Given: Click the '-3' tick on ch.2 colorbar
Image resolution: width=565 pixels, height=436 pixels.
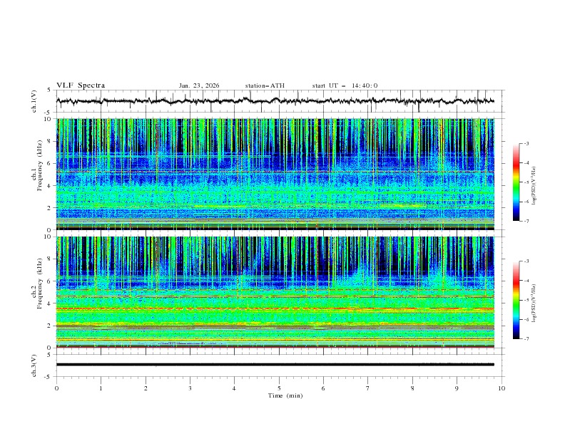Looking at the screenshot, I should pos(526,261).
